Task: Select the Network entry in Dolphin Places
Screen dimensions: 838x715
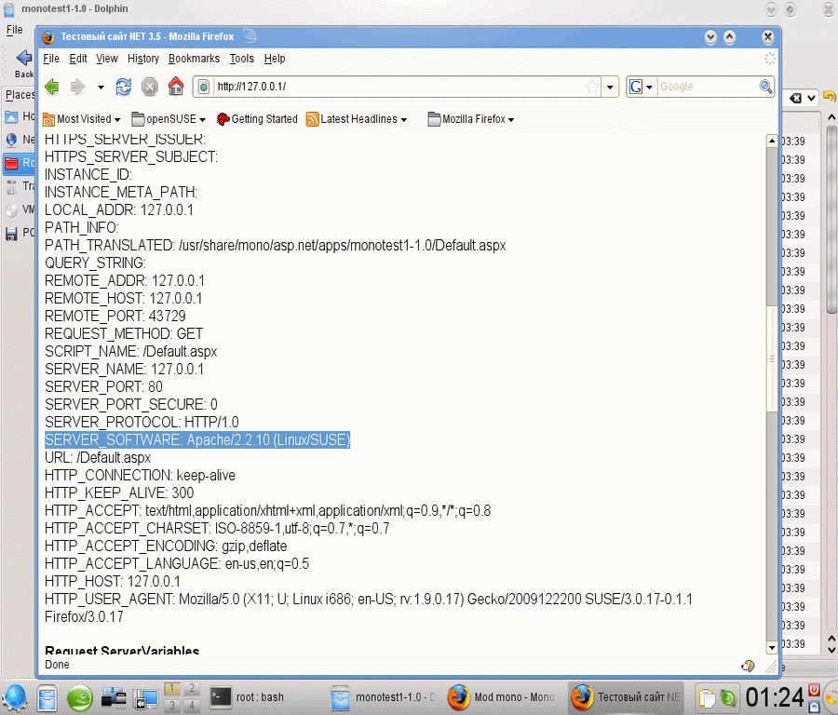Action: click(20, 140)
